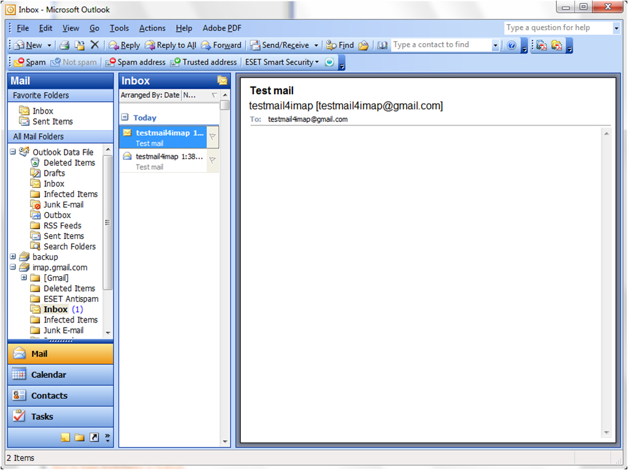Click the New mail button

click(28, 45)
